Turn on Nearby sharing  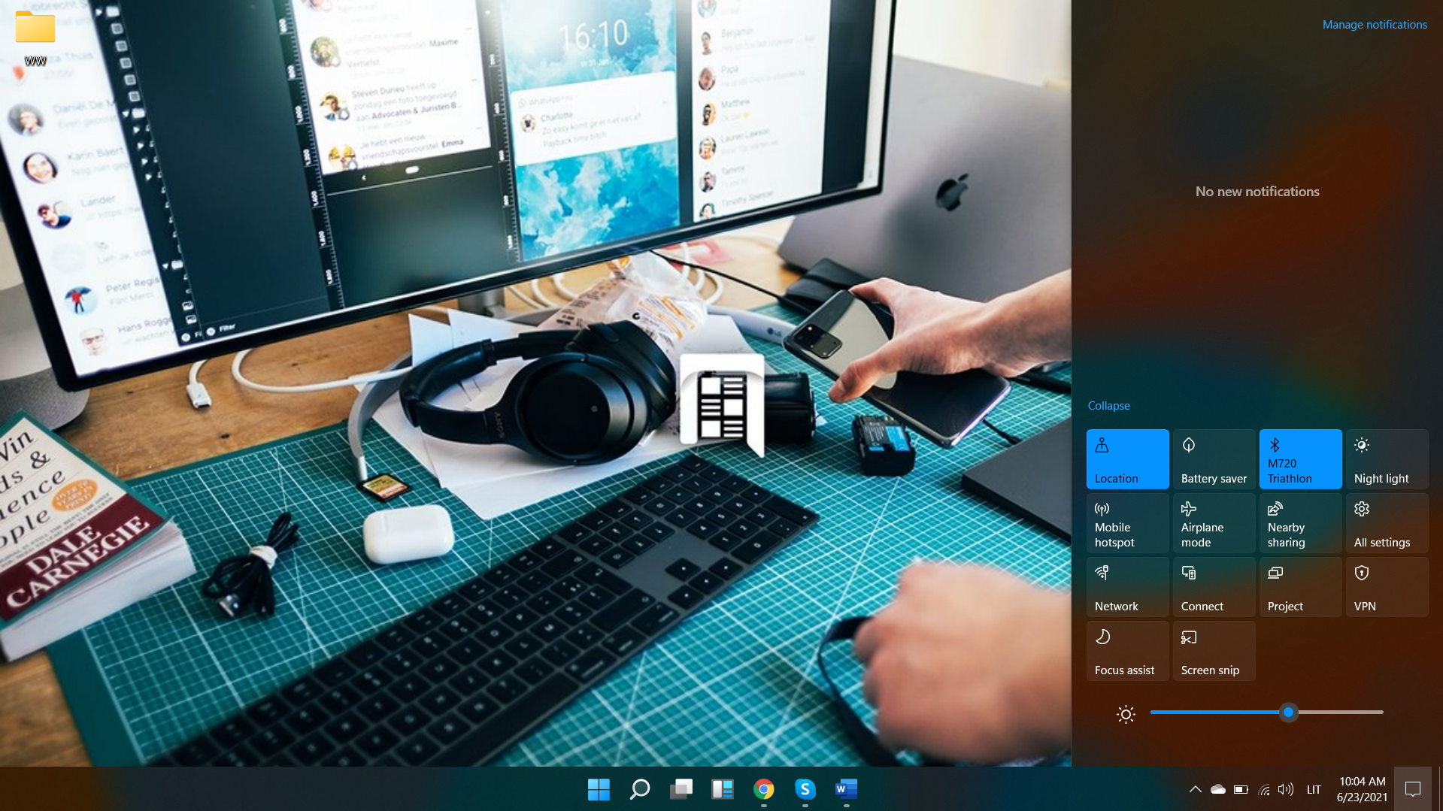(x=1301, y=523)
